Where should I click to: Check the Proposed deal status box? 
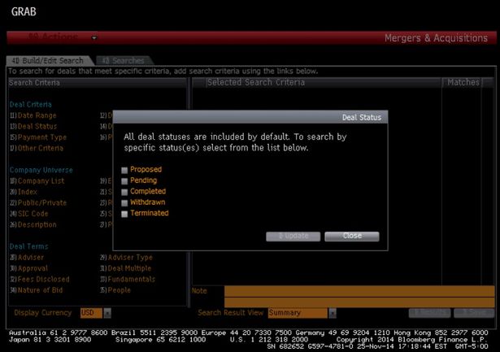(124, 170)
